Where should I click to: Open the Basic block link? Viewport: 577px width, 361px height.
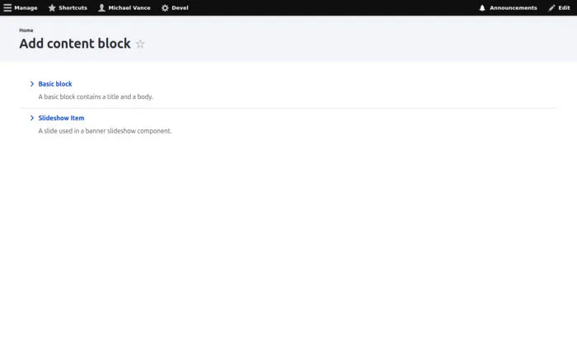pos(55,84)
